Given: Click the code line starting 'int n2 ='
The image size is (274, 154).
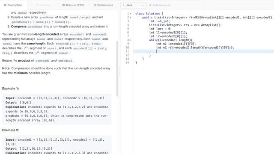Looking at the screenshot, I should coord(195,47).
